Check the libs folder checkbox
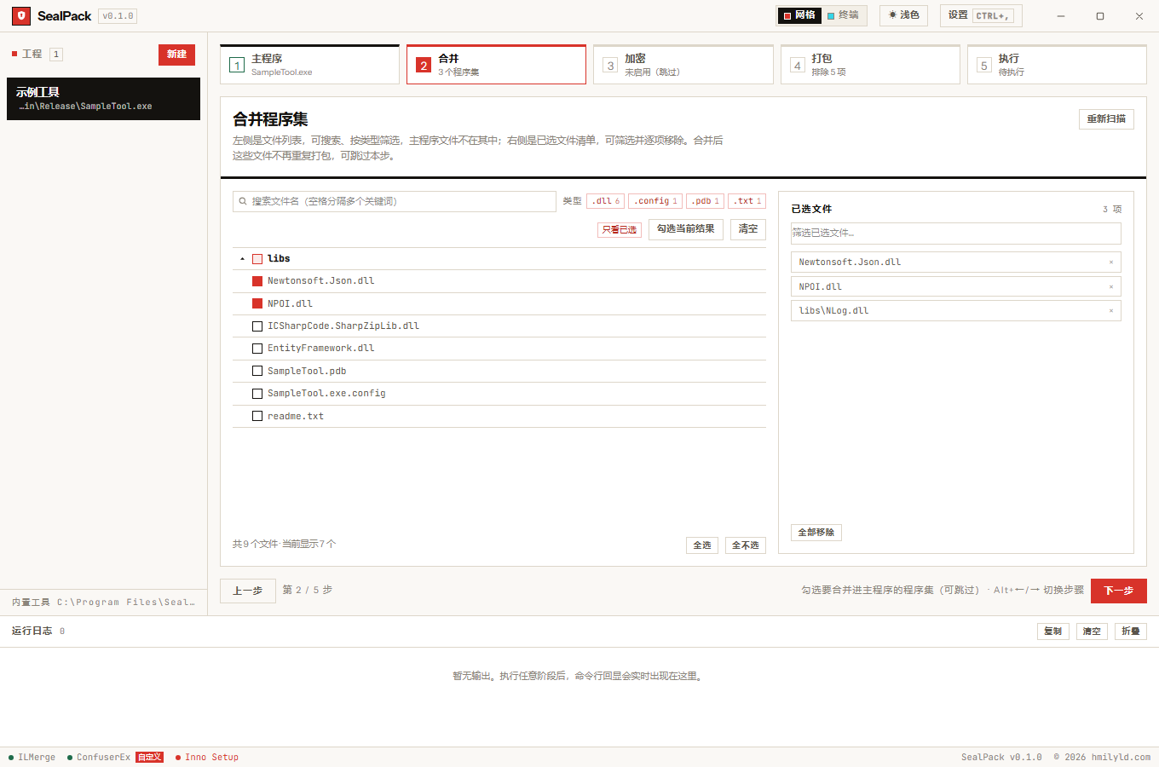1159x767 pixels. (257, 259)
